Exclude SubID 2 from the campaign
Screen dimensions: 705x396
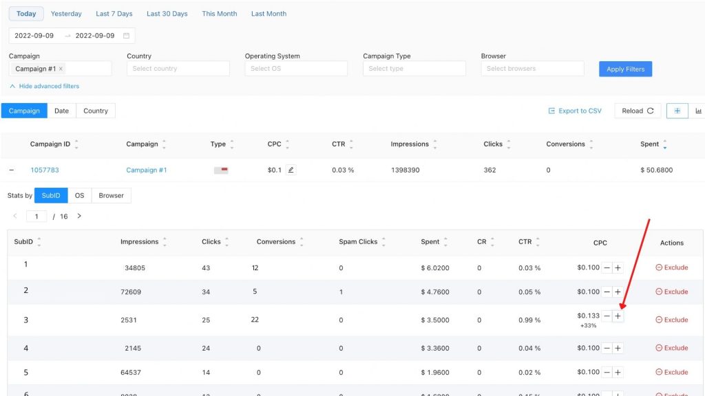(672, 291)
